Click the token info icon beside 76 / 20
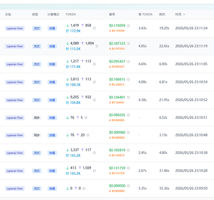214x200 pixels. 88,135
